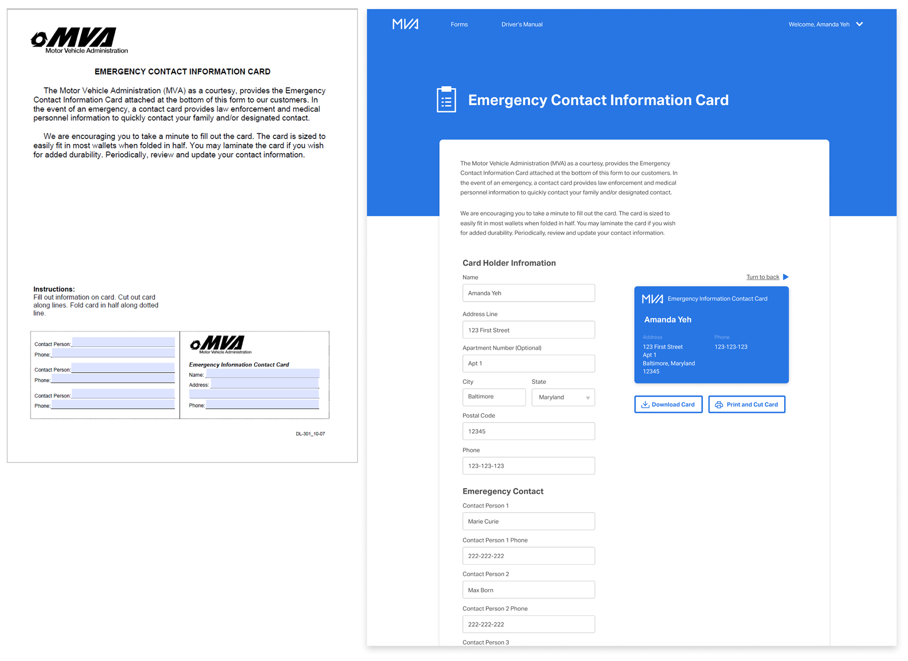This screenshot has height=661, width=908.
Task: Focus the Postal Code field showing 12345
Action: tap(528, 431)
